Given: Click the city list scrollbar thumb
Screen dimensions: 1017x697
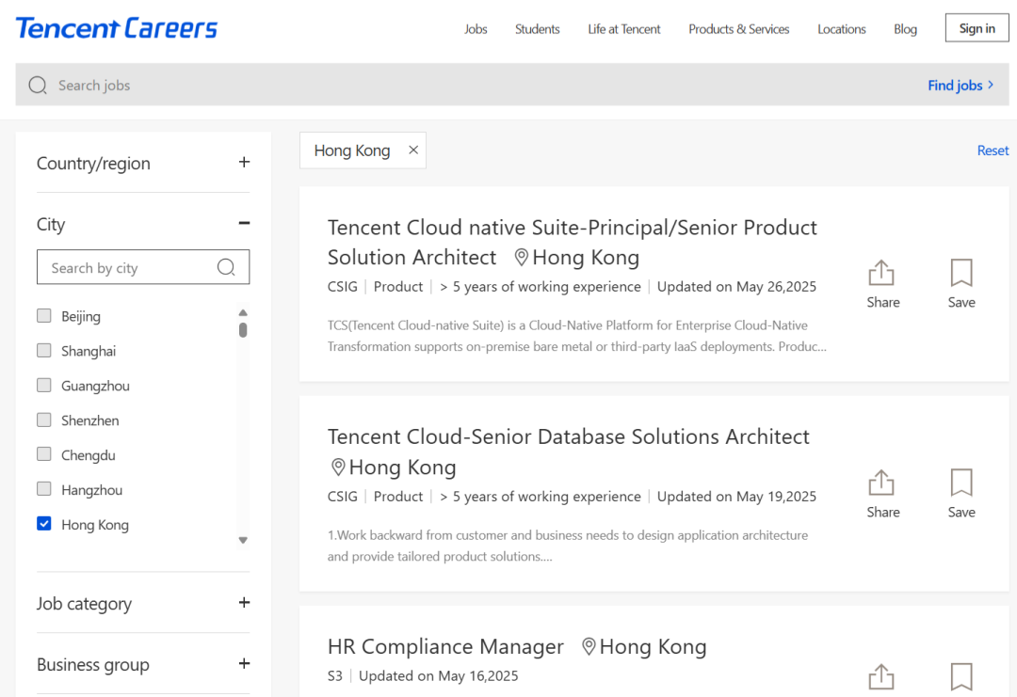Looking at the screenshot, I should pos(243,330).
